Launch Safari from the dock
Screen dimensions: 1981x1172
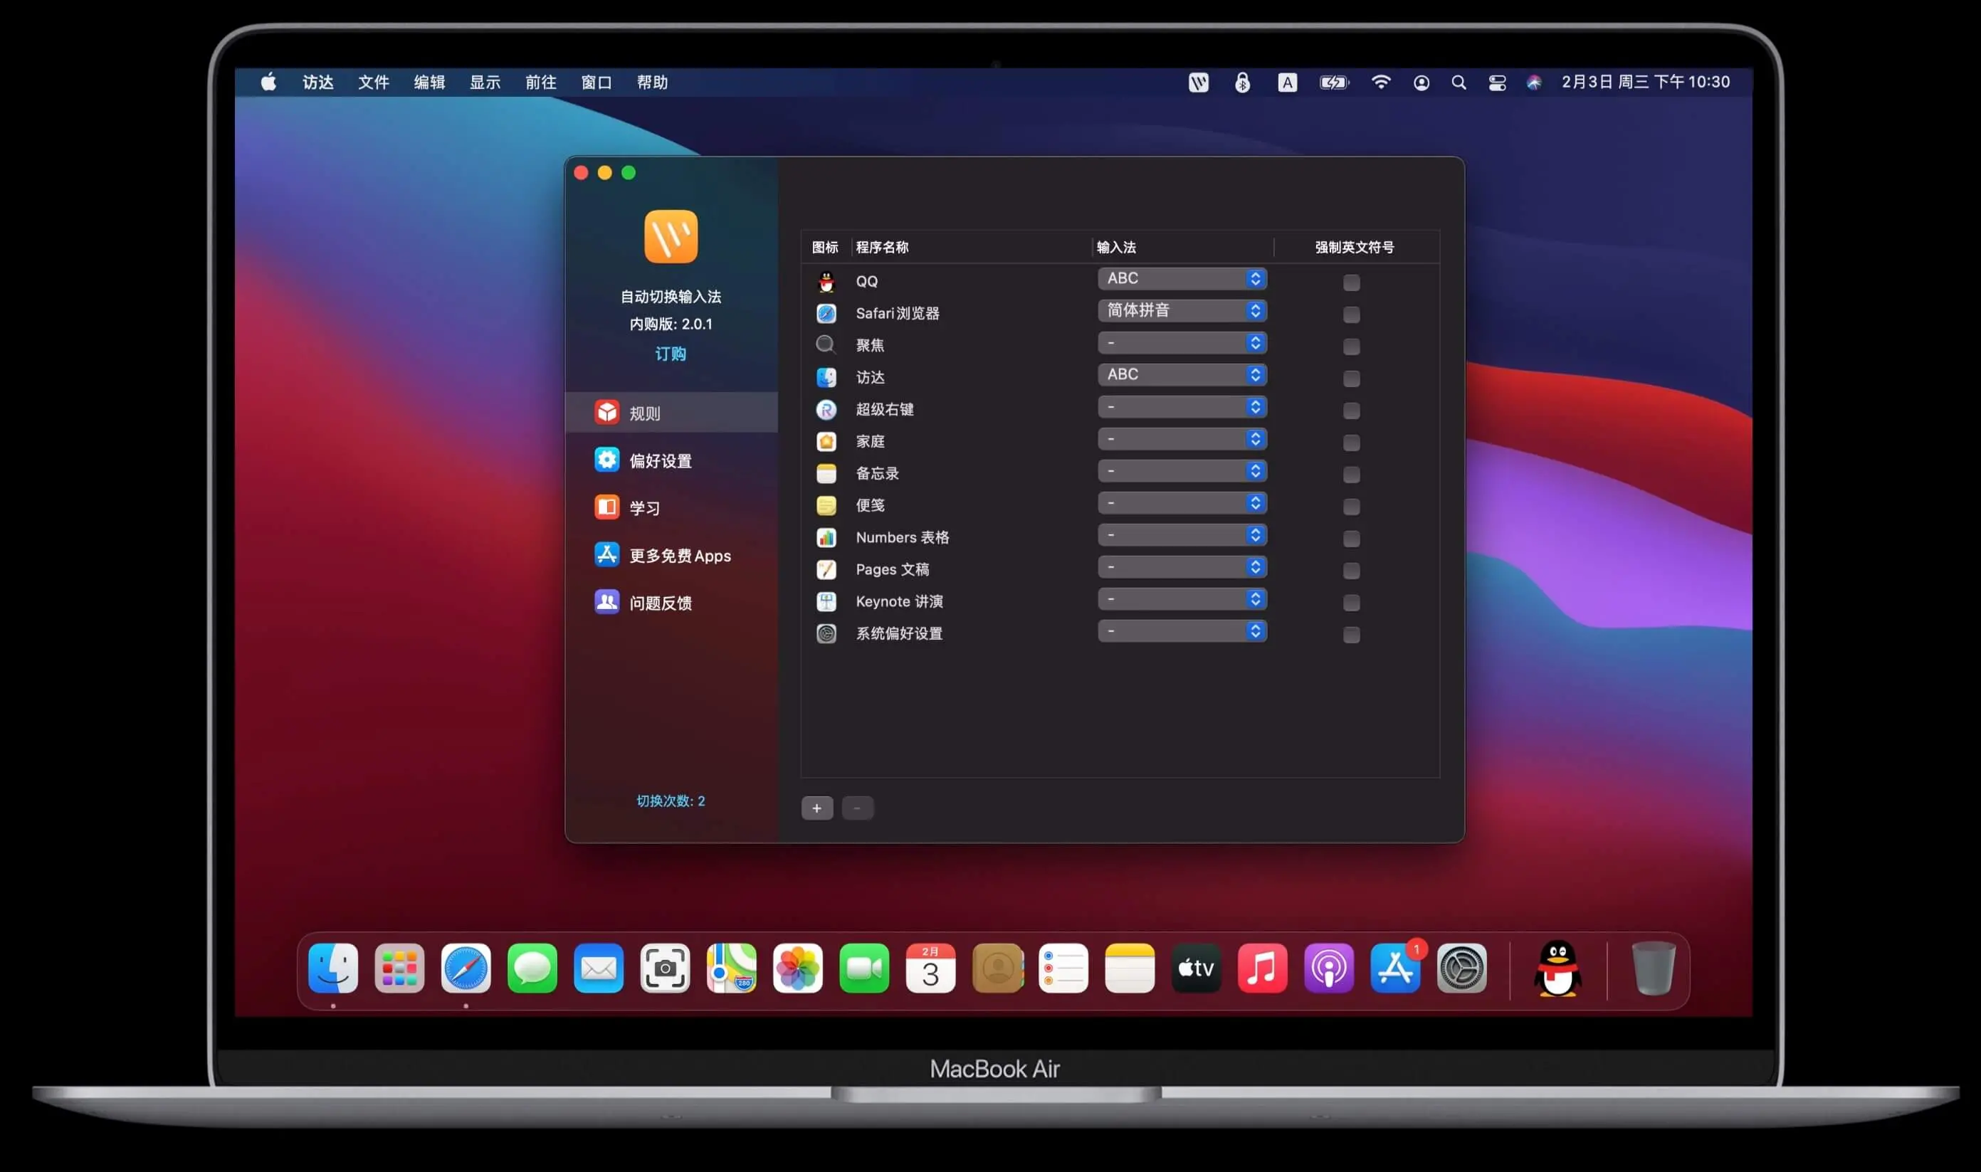(x=466, y=968)
